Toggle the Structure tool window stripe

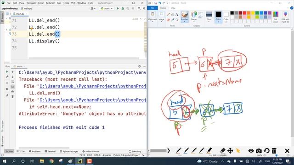(x=2, y=126)
